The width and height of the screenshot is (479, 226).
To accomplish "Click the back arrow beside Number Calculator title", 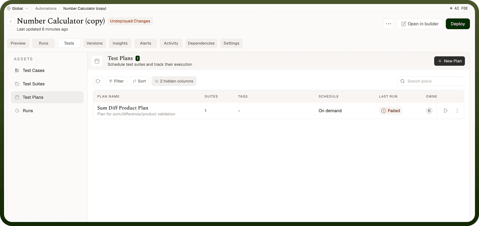I will coord(11,21).
